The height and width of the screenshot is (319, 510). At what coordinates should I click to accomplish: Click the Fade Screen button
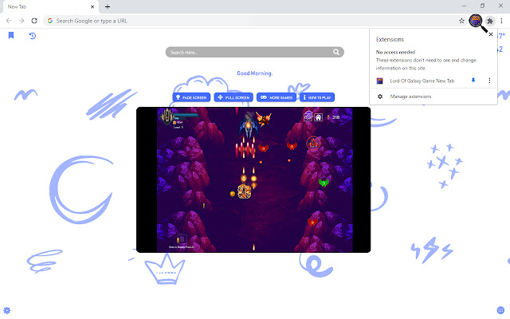(191, 97)
